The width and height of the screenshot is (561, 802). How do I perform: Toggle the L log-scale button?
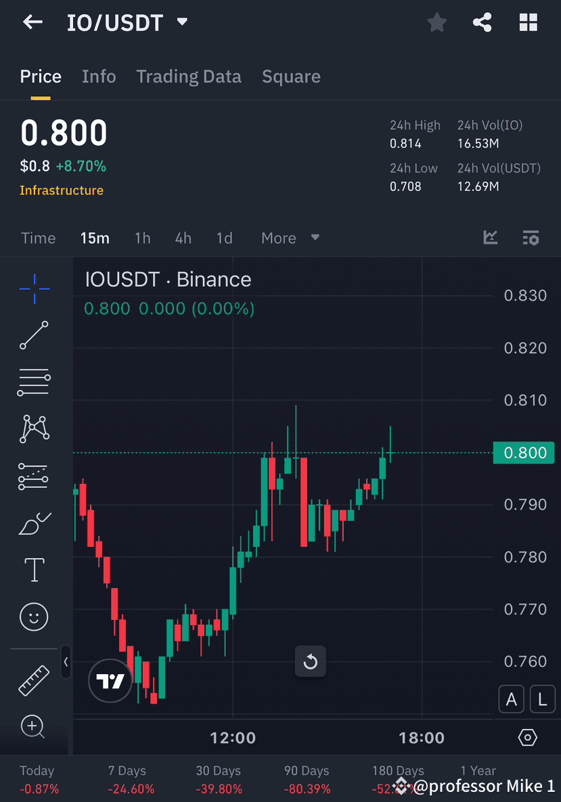coord(542,699)
